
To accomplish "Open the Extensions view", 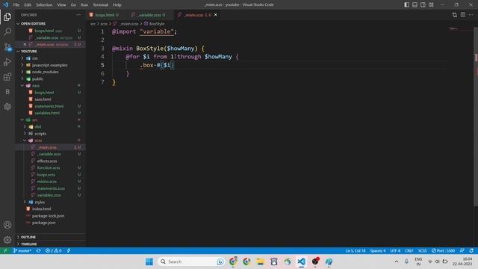I will [7, 76].
